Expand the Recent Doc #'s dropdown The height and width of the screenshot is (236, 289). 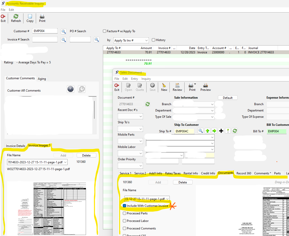(x=130, y=116)
